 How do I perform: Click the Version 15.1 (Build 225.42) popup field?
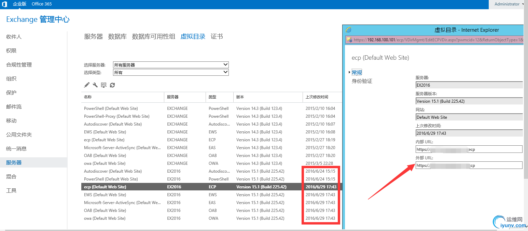point(469,101)
